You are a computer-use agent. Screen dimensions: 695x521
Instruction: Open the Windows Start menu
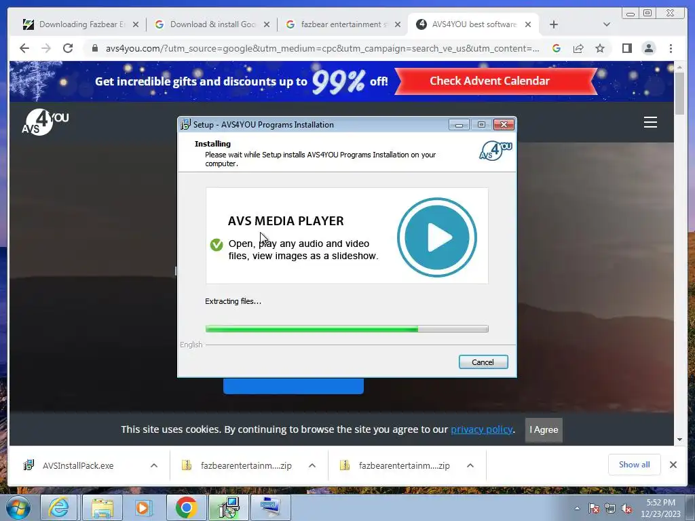[x=18, y=507]
